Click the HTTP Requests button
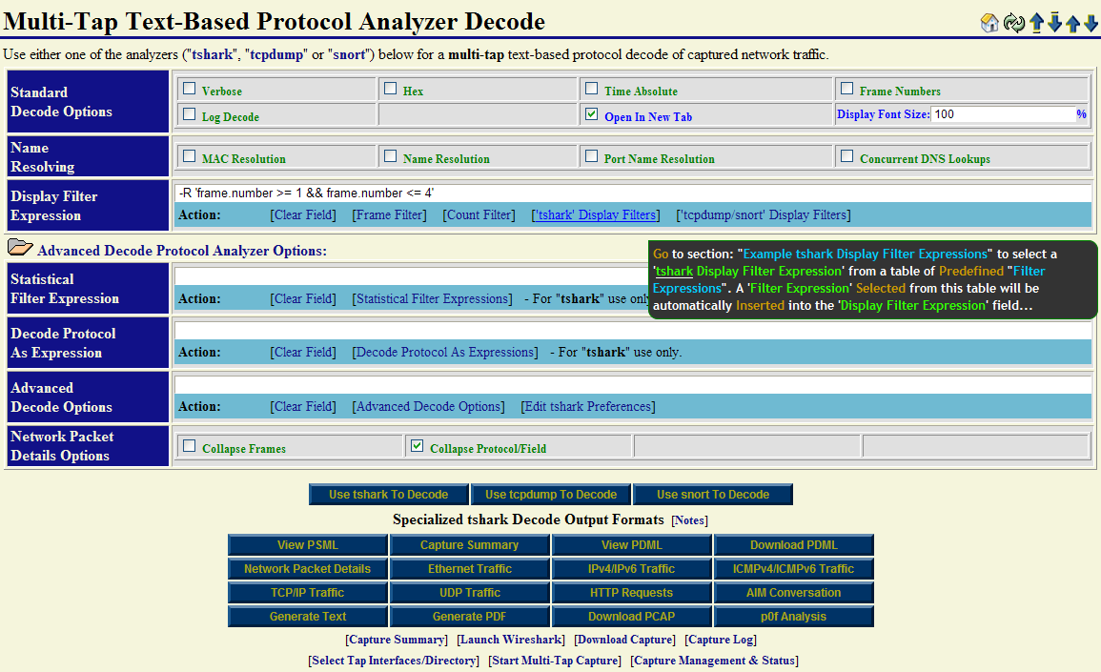 (631, 593)
